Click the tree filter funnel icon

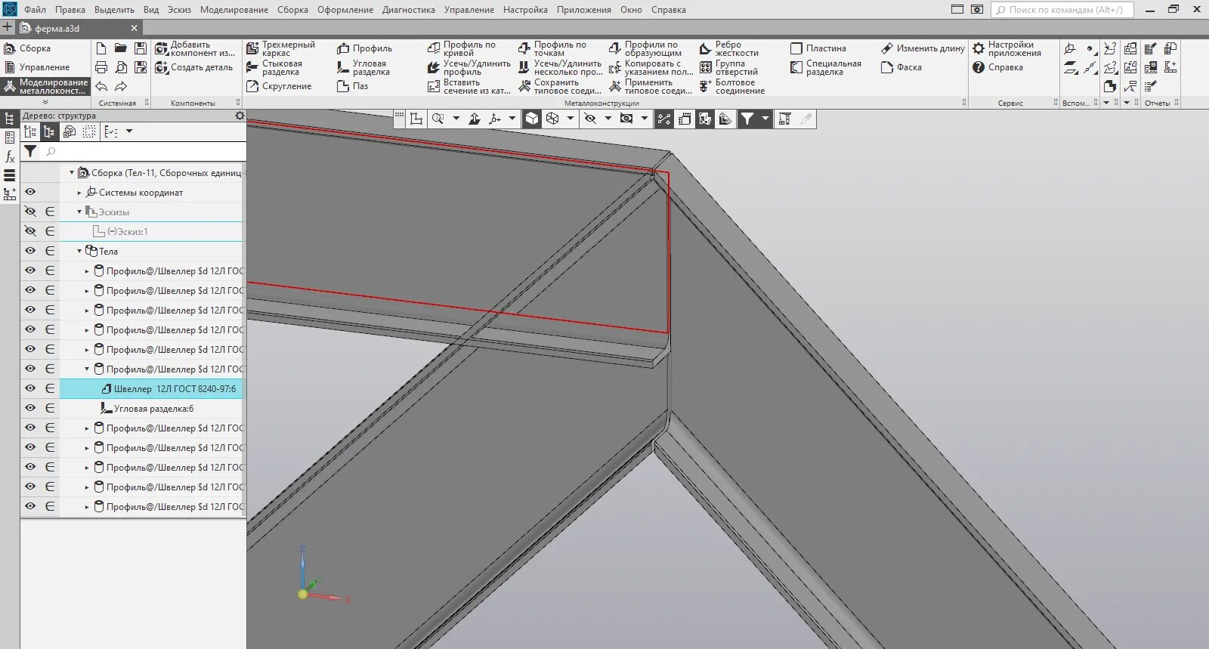click(x=29, y=151)
